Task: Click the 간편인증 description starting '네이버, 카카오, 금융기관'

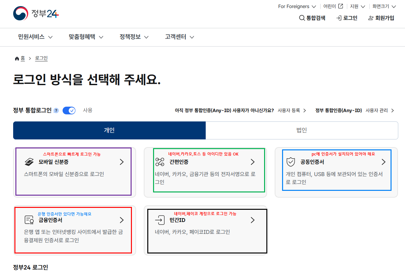Action: point(205,178)
